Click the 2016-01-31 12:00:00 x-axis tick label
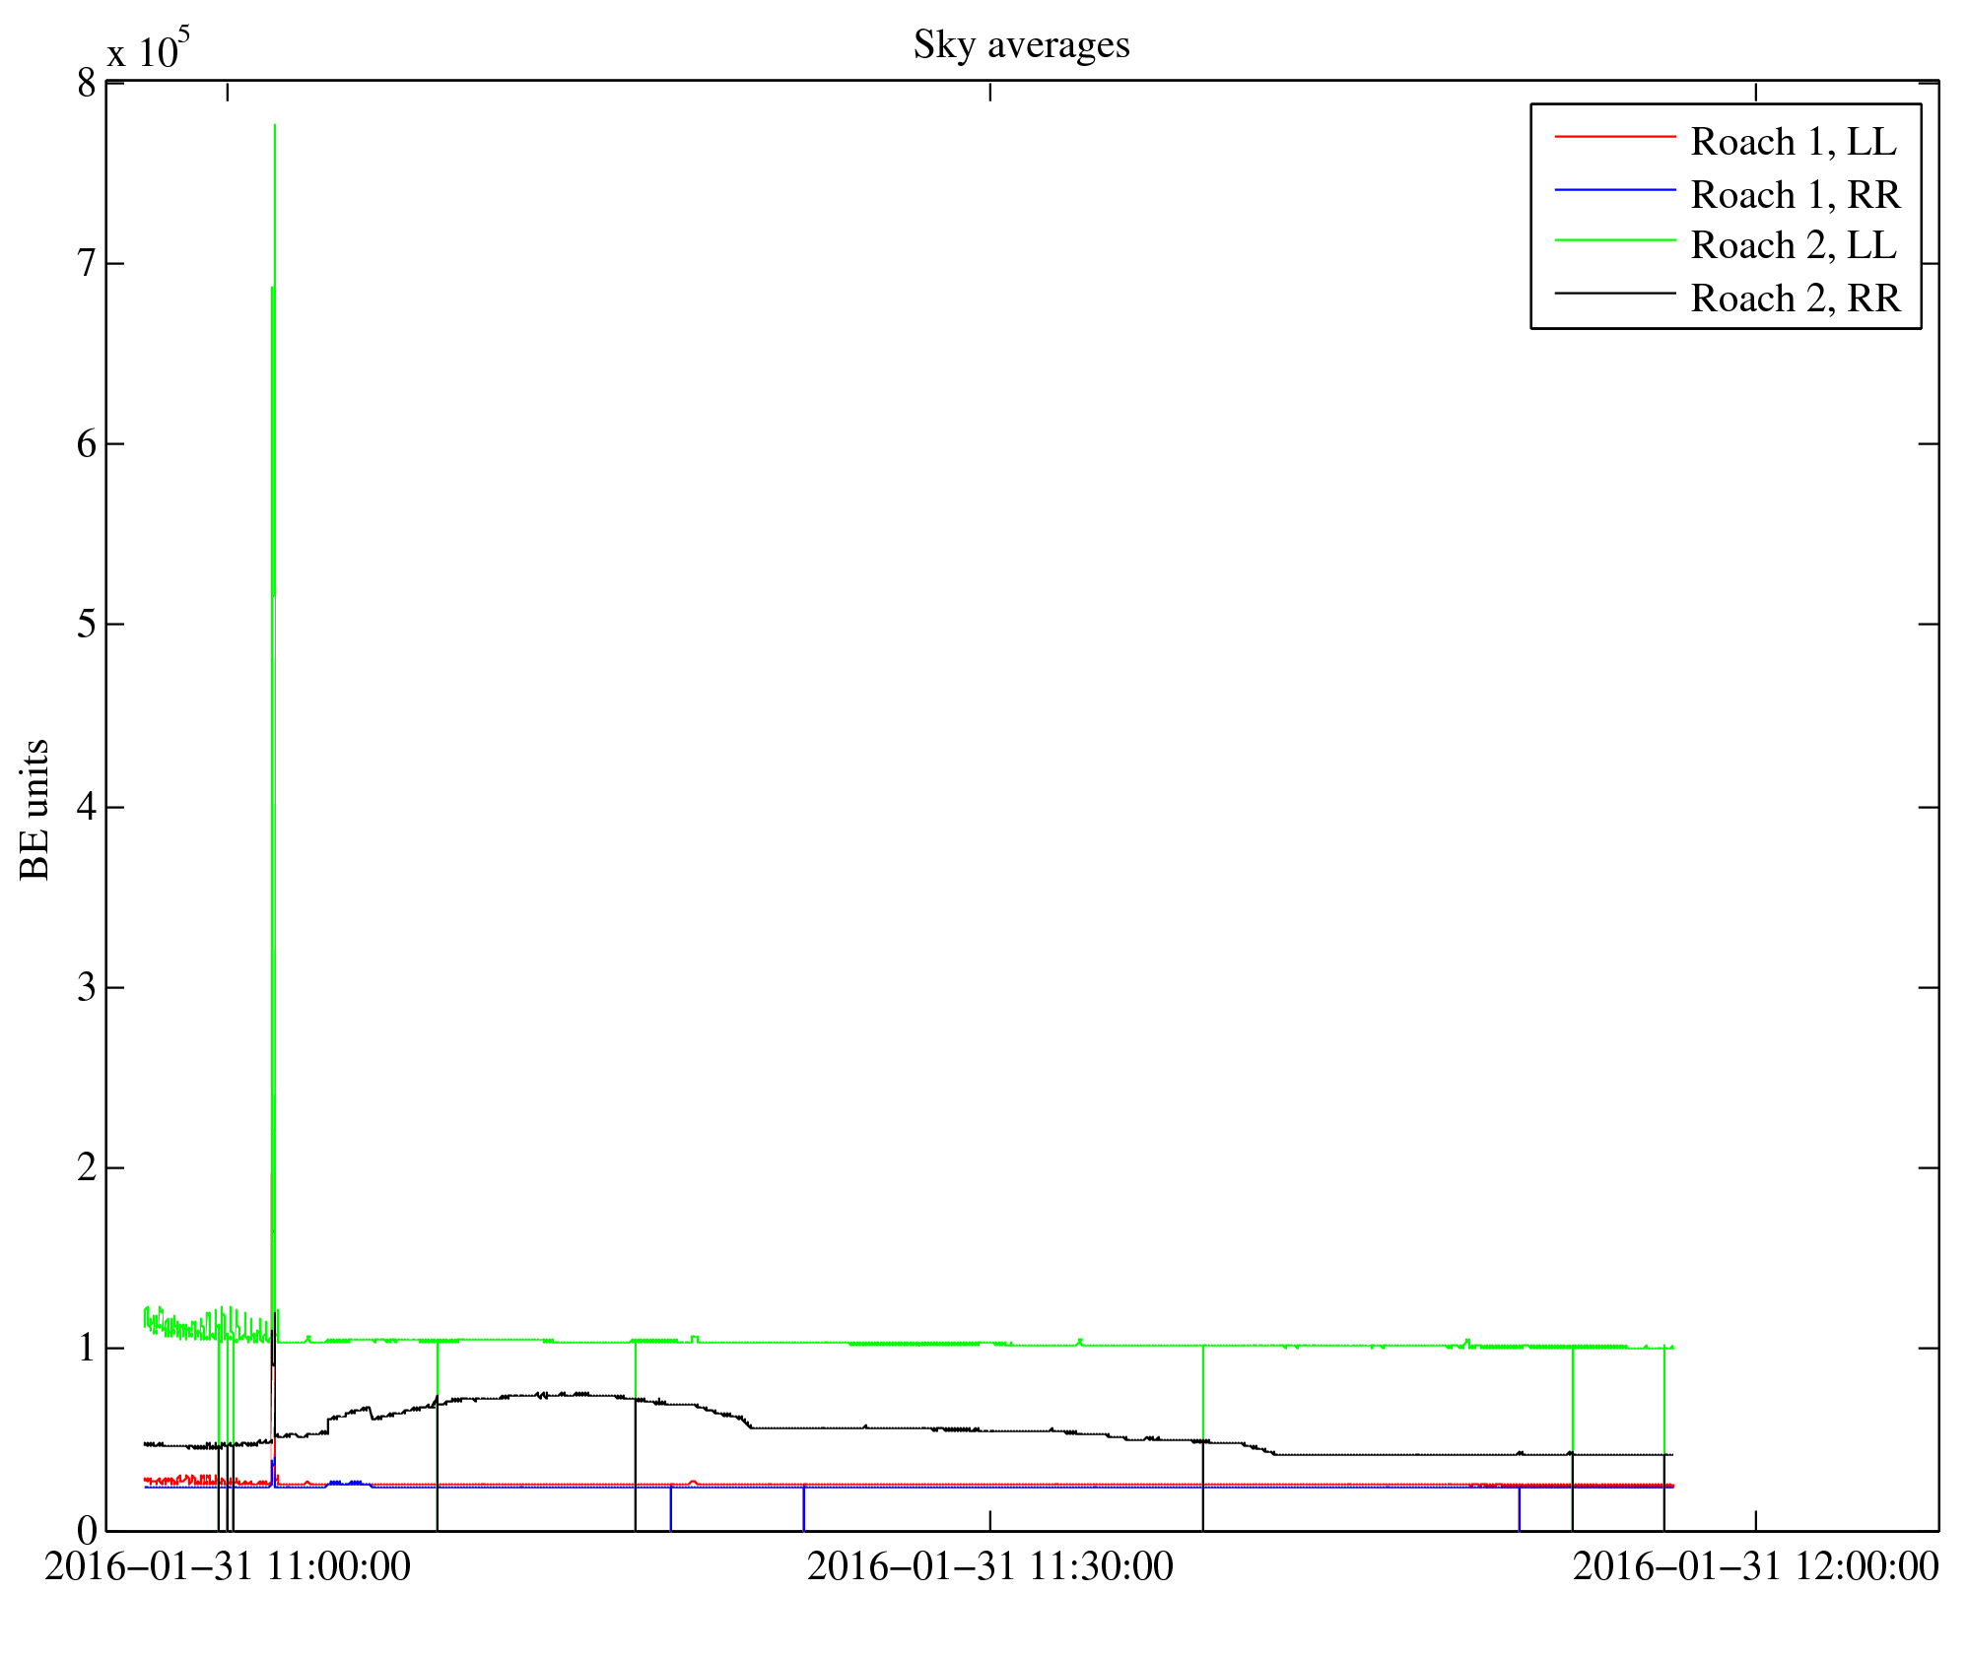This screenshot has width=1967, height=1658. point(1755,1566)
